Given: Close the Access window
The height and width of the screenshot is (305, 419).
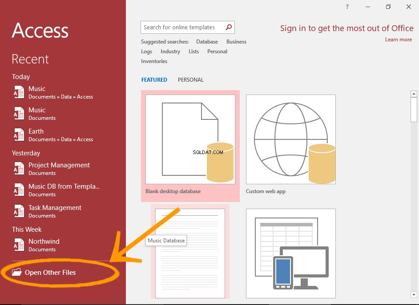Looking at the screenshot, I should (x=409, y=7).
